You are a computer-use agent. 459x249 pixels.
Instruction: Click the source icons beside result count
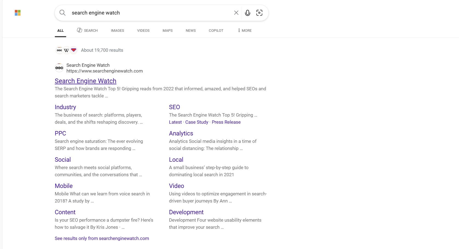pos(67,50)
